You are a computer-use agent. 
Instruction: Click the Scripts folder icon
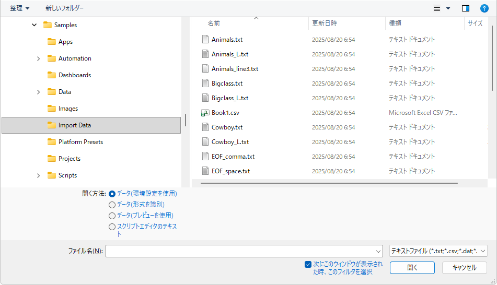pyautogui.click(x=52, y=175)
